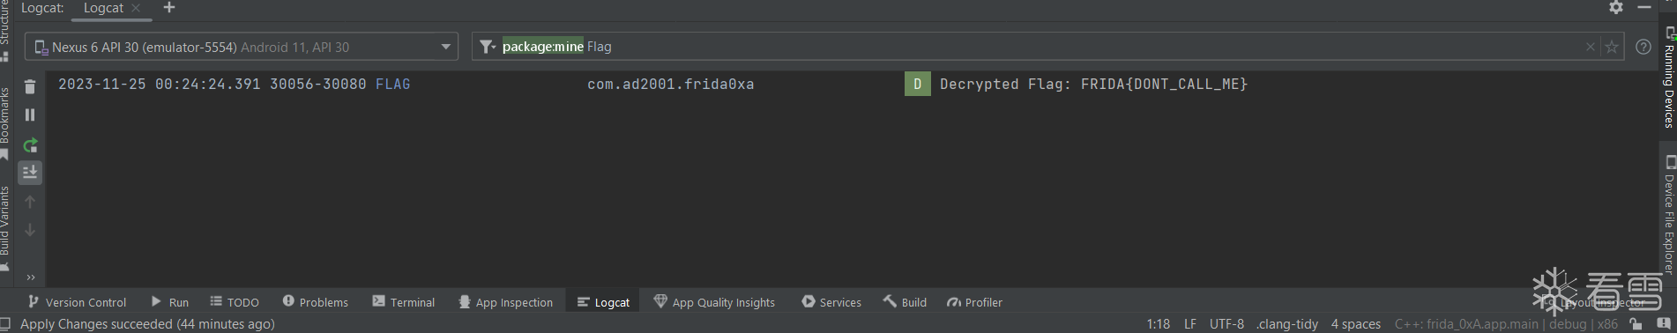Pause logcat output
This screenshot has width=1677, height=333.
(x=30, y=115)
